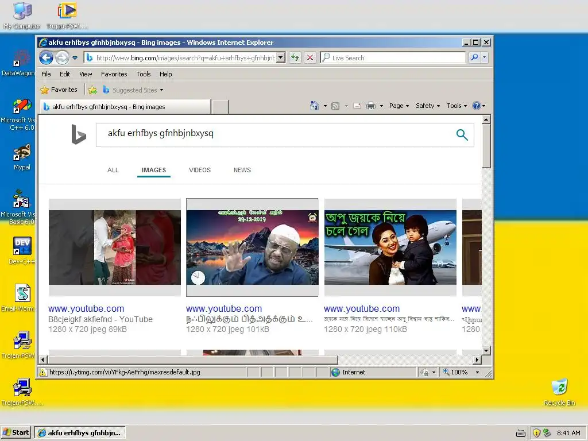Switch to the ALL results tab
588x441 pixels.
(x=113, y=170)
